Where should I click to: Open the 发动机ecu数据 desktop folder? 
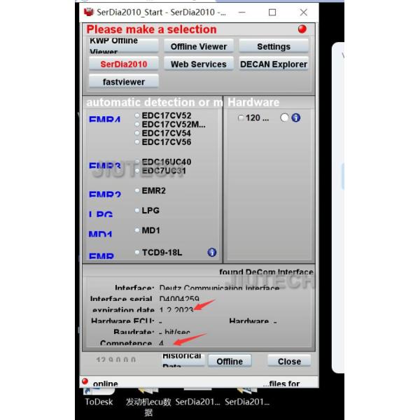pyautogui.click(x=148, y=402)
